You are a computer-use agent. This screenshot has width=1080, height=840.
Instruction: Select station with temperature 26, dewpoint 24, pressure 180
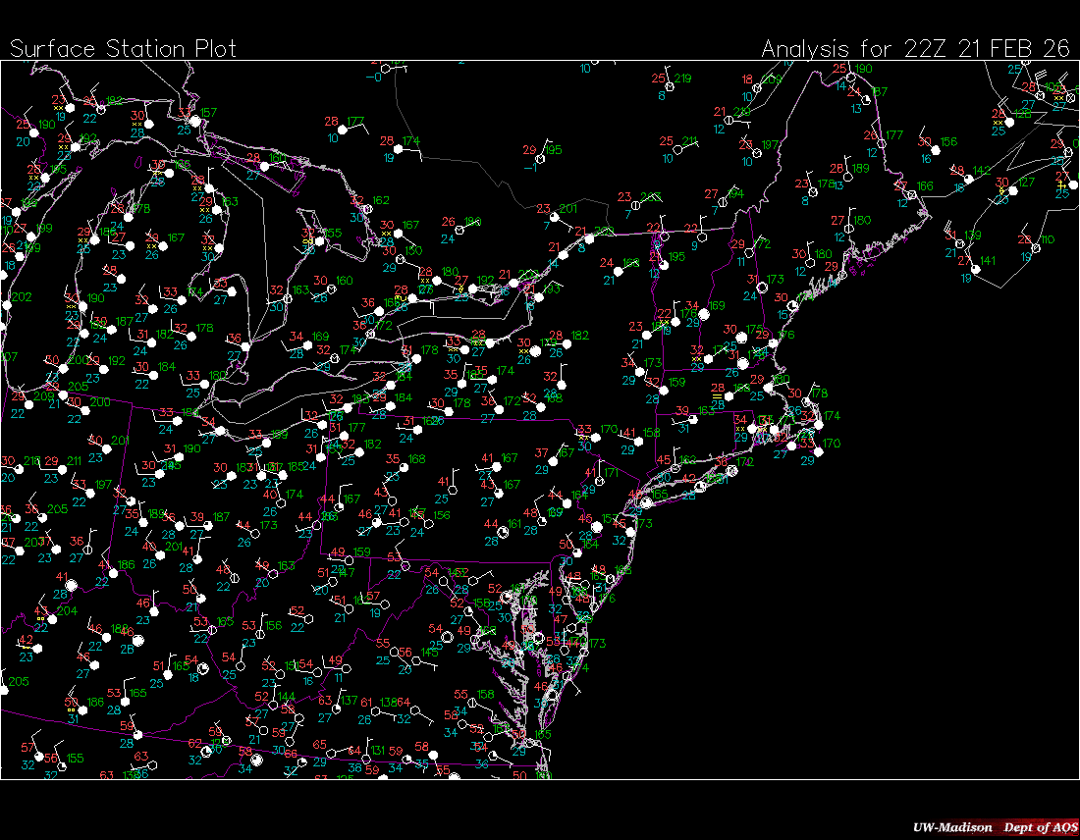coord(459,230)
